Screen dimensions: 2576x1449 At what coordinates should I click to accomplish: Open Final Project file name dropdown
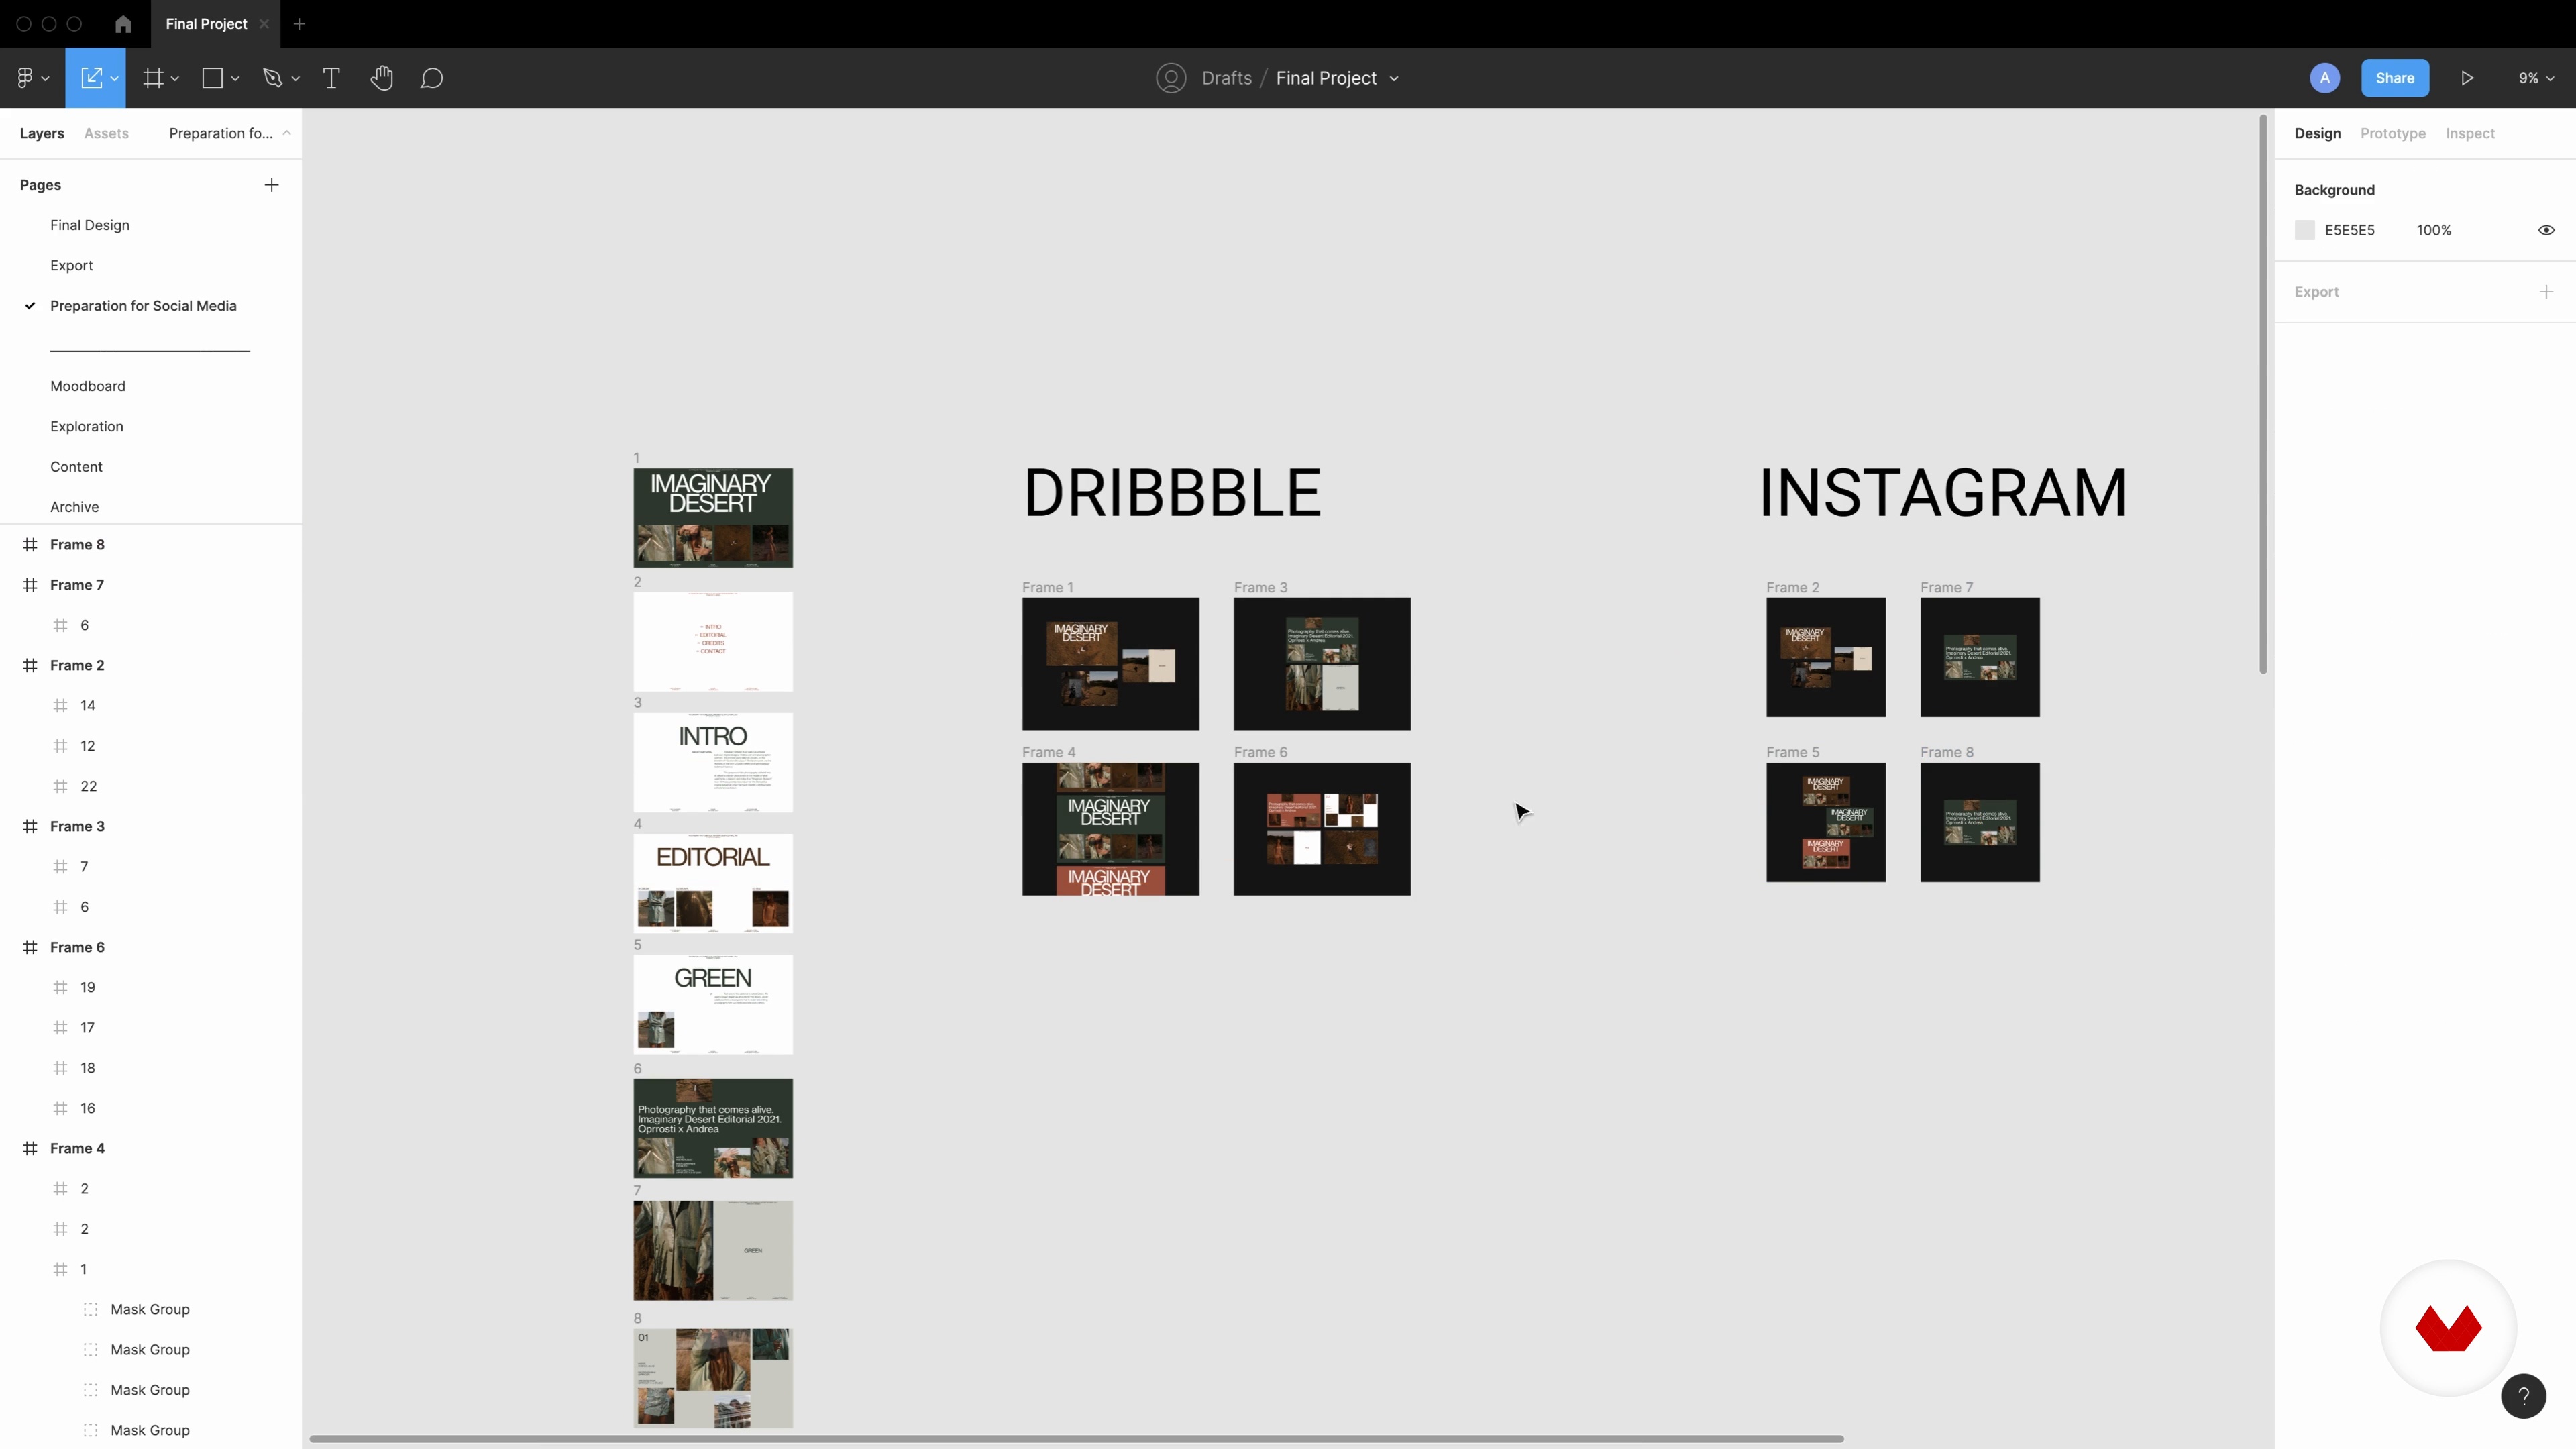(1394, 79)
